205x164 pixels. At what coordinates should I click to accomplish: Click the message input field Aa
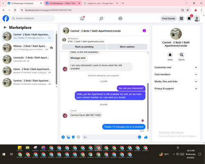coord(110,137)
